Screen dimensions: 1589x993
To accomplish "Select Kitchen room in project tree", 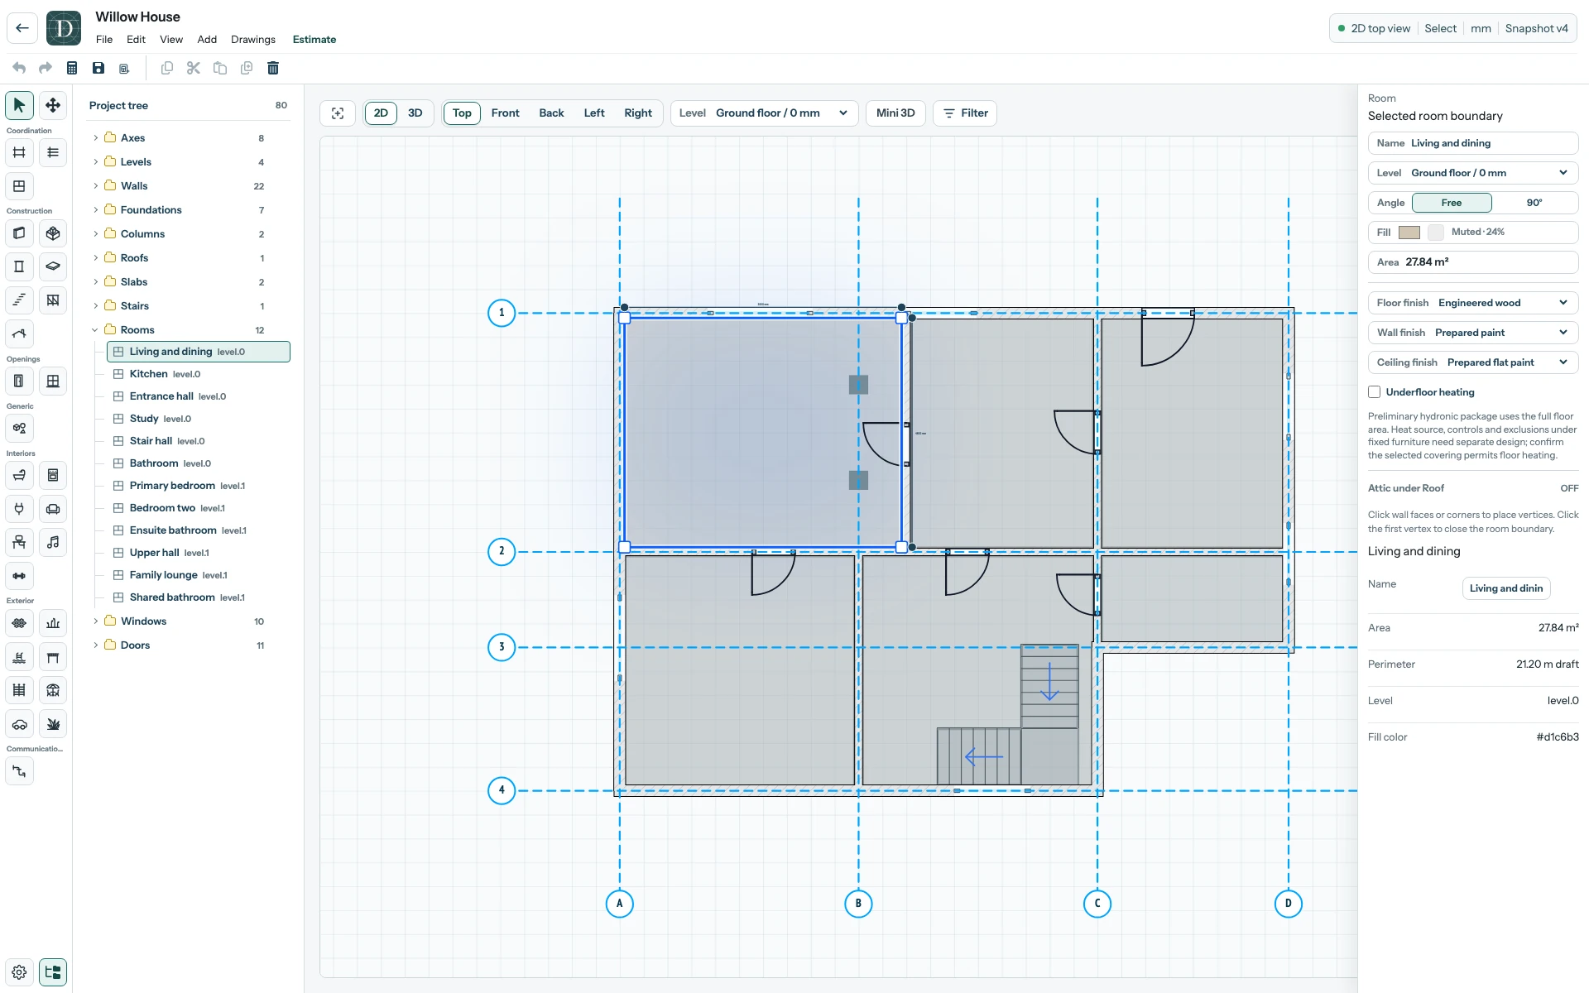I will click(x=198, y=374).
